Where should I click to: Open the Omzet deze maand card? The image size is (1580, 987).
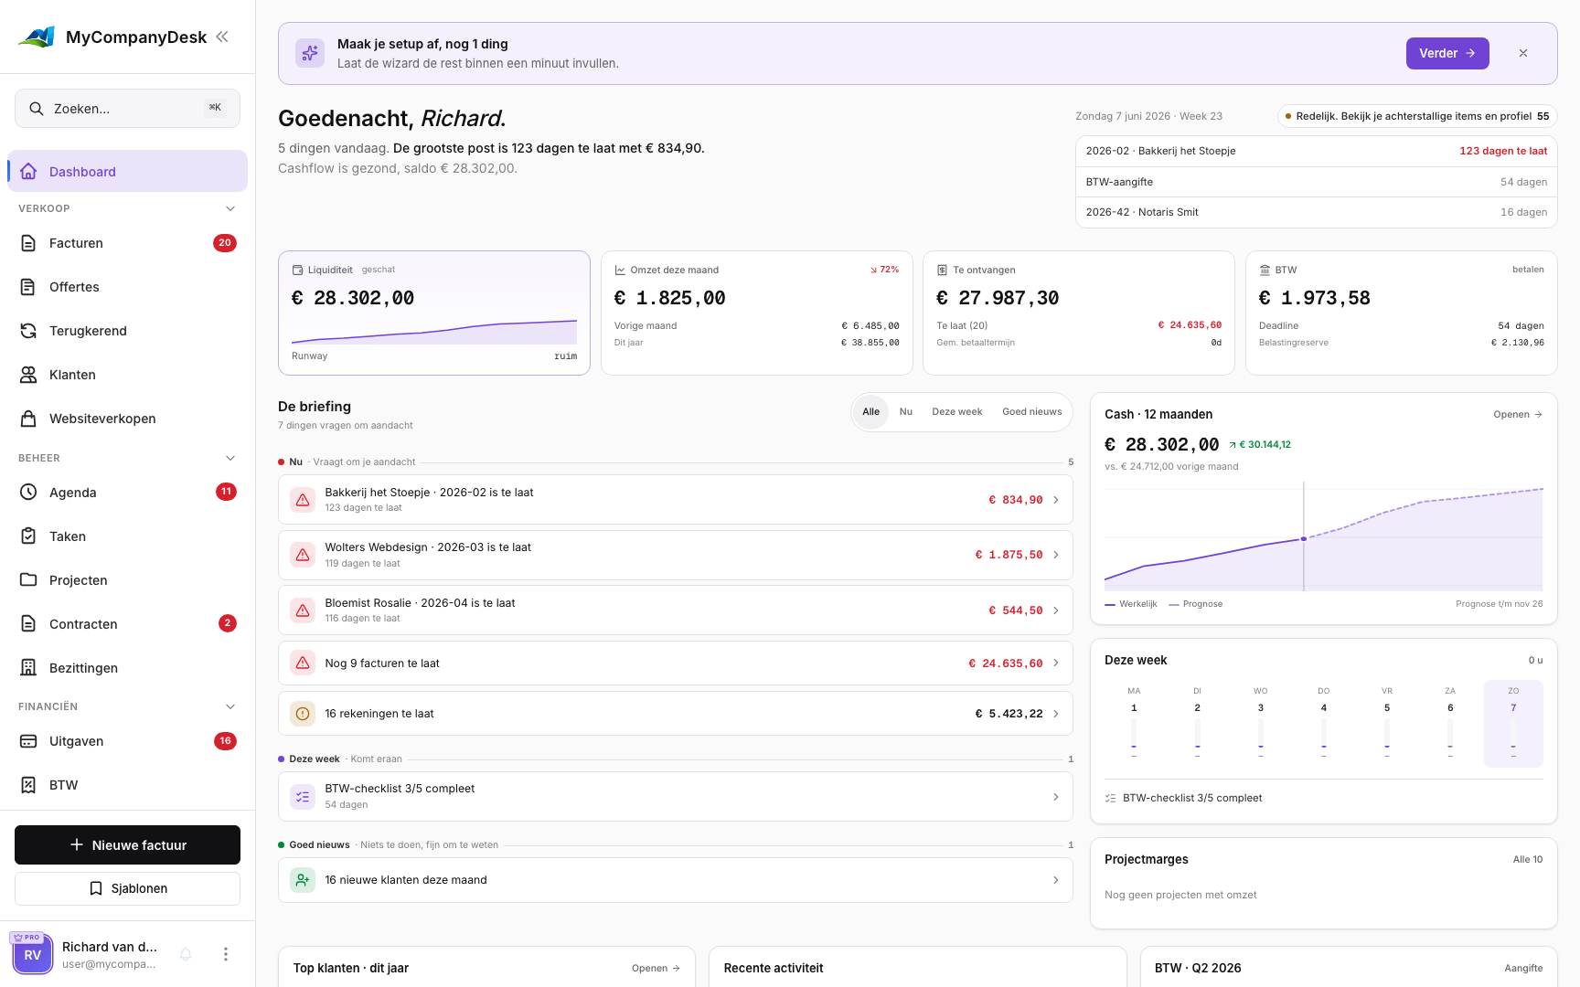click(757, 313)
